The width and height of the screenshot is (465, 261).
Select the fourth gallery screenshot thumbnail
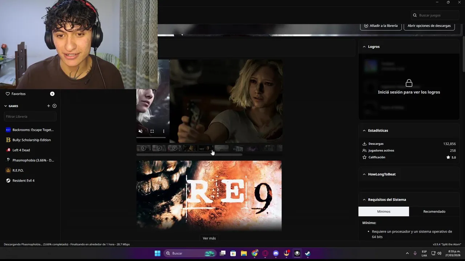coord(190,148)
